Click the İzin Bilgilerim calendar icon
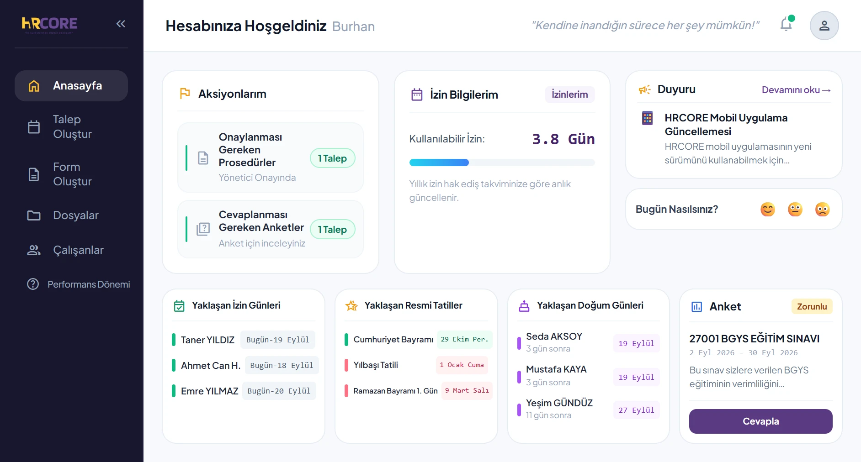Screen dimensions: 861x462 click(417, 94)
